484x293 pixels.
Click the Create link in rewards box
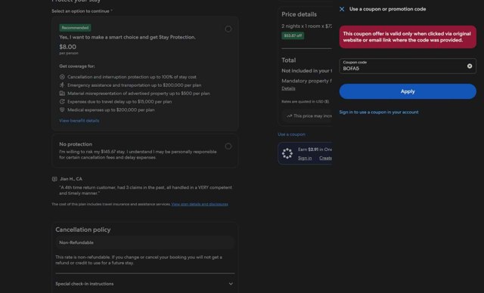coord(325,158)
